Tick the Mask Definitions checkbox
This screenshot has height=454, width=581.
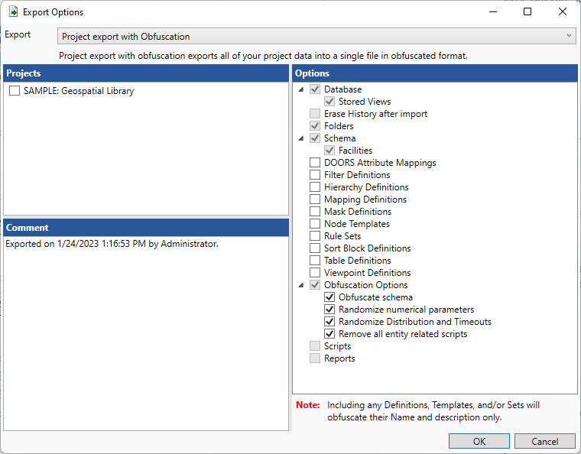tap(315, 212)
